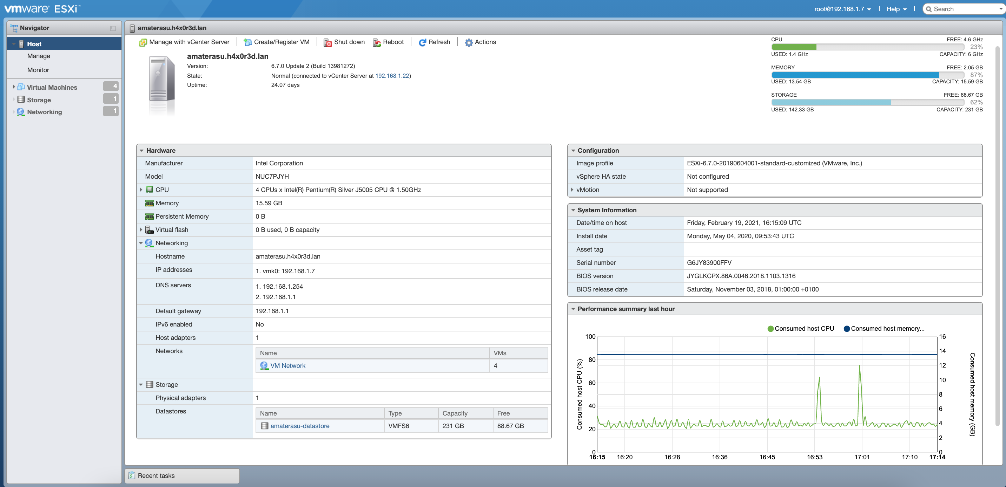
Task: Click the Persistent Memory icon
Action: pos(149,217)
